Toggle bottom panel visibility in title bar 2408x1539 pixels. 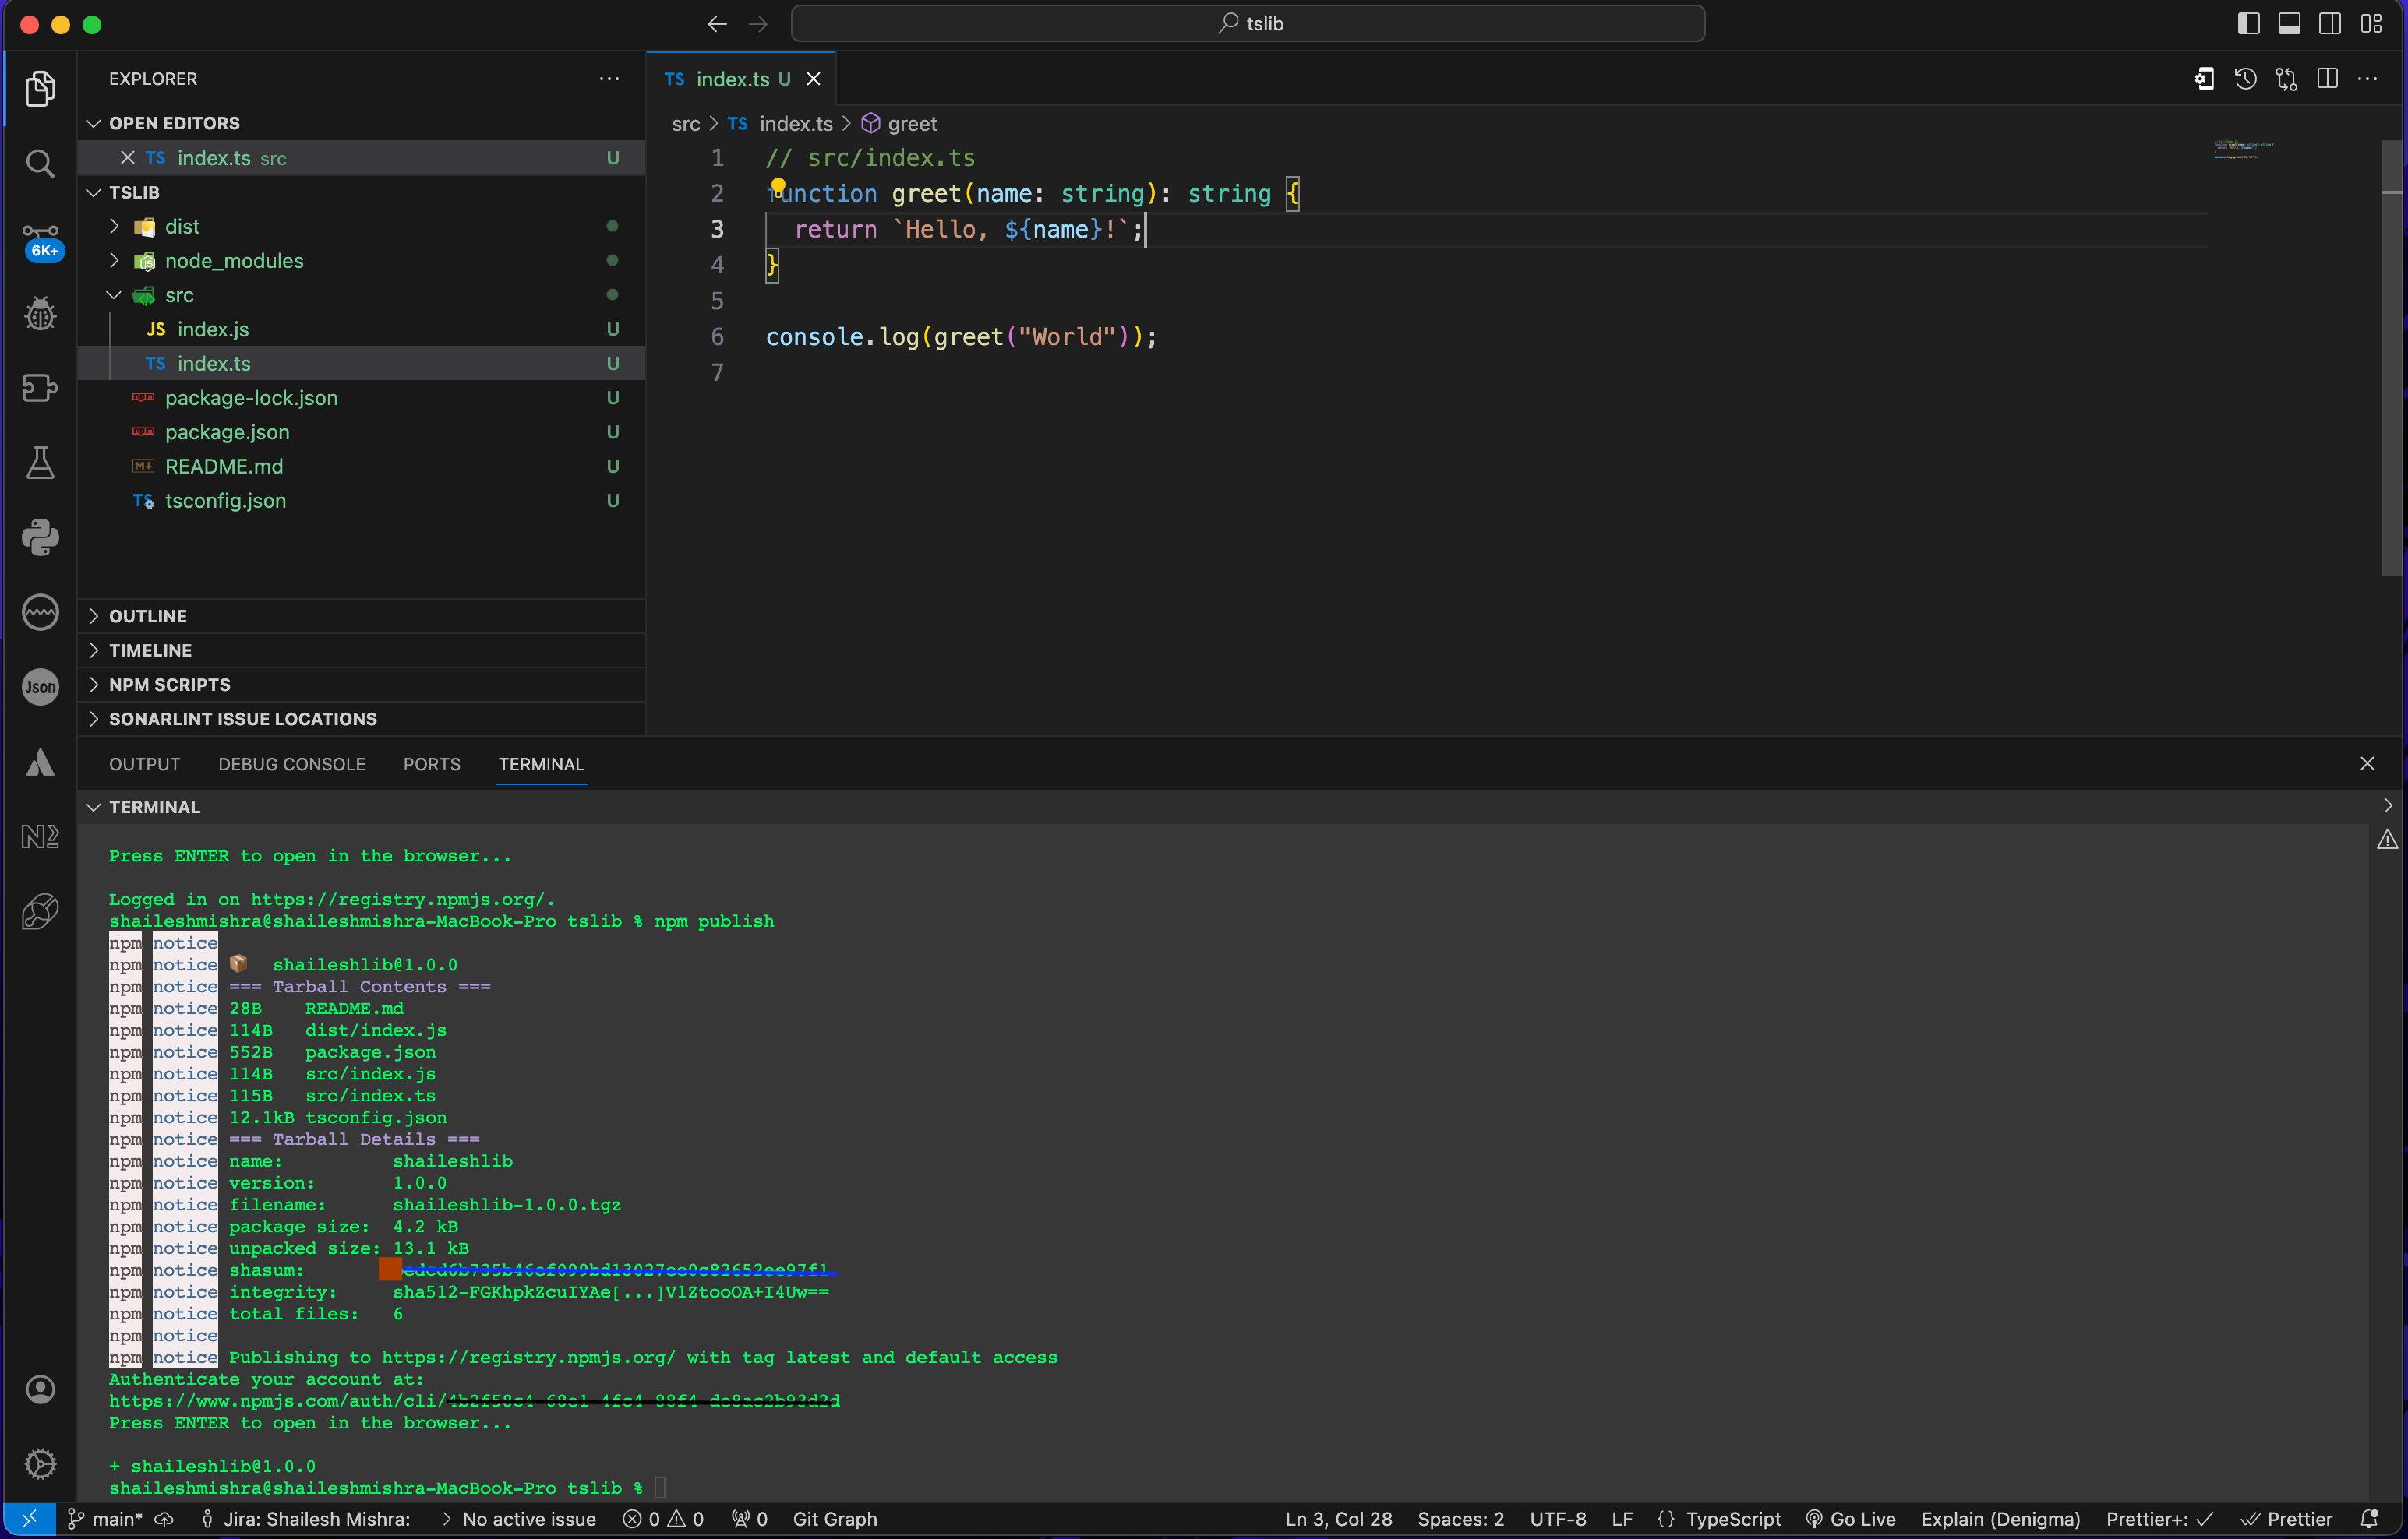tap(2289, 24)
